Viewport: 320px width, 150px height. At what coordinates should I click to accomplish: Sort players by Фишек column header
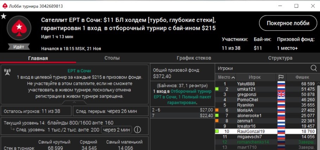point(302,77)
